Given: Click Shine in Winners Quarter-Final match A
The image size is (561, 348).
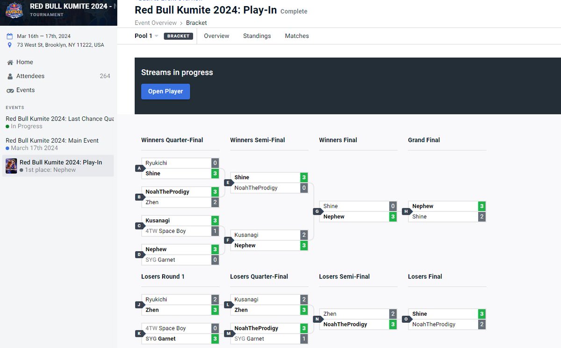Looking at the screenshot, I should pyautogui.click(x=153, y=174).
